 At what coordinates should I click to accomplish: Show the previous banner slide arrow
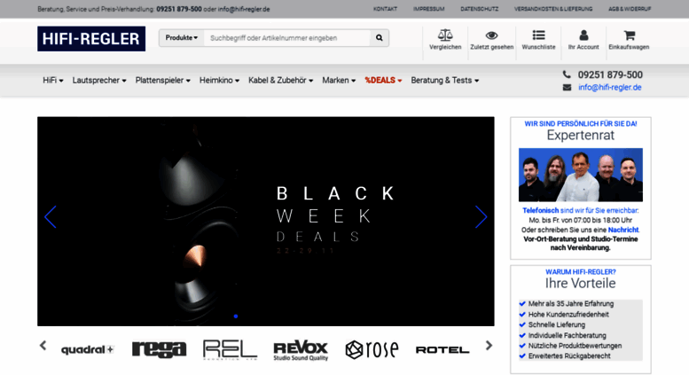(50, 217)
